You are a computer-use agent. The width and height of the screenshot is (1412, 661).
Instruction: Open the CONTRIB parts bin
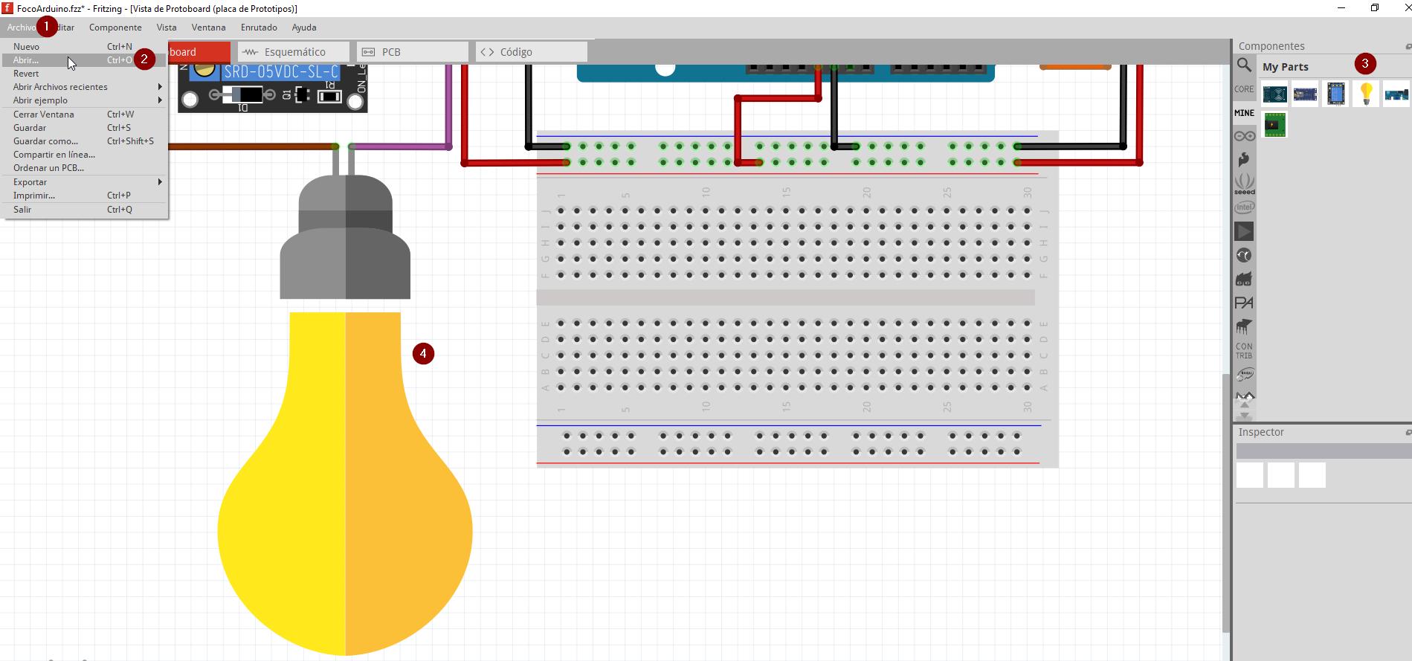[1244, 350]
